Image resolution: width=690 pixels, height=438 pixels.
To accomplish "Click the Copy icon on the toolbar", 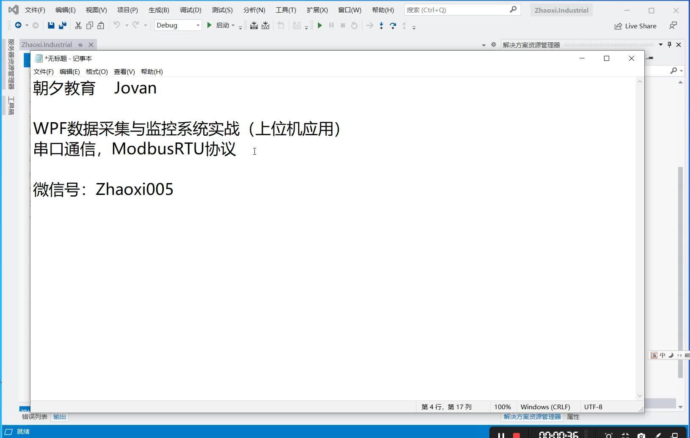I will point(89,25).
